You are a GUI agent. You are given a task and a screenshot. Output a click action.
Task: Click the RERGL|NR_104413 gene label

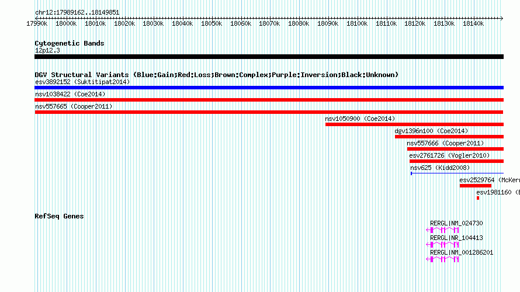pos(456,238)
